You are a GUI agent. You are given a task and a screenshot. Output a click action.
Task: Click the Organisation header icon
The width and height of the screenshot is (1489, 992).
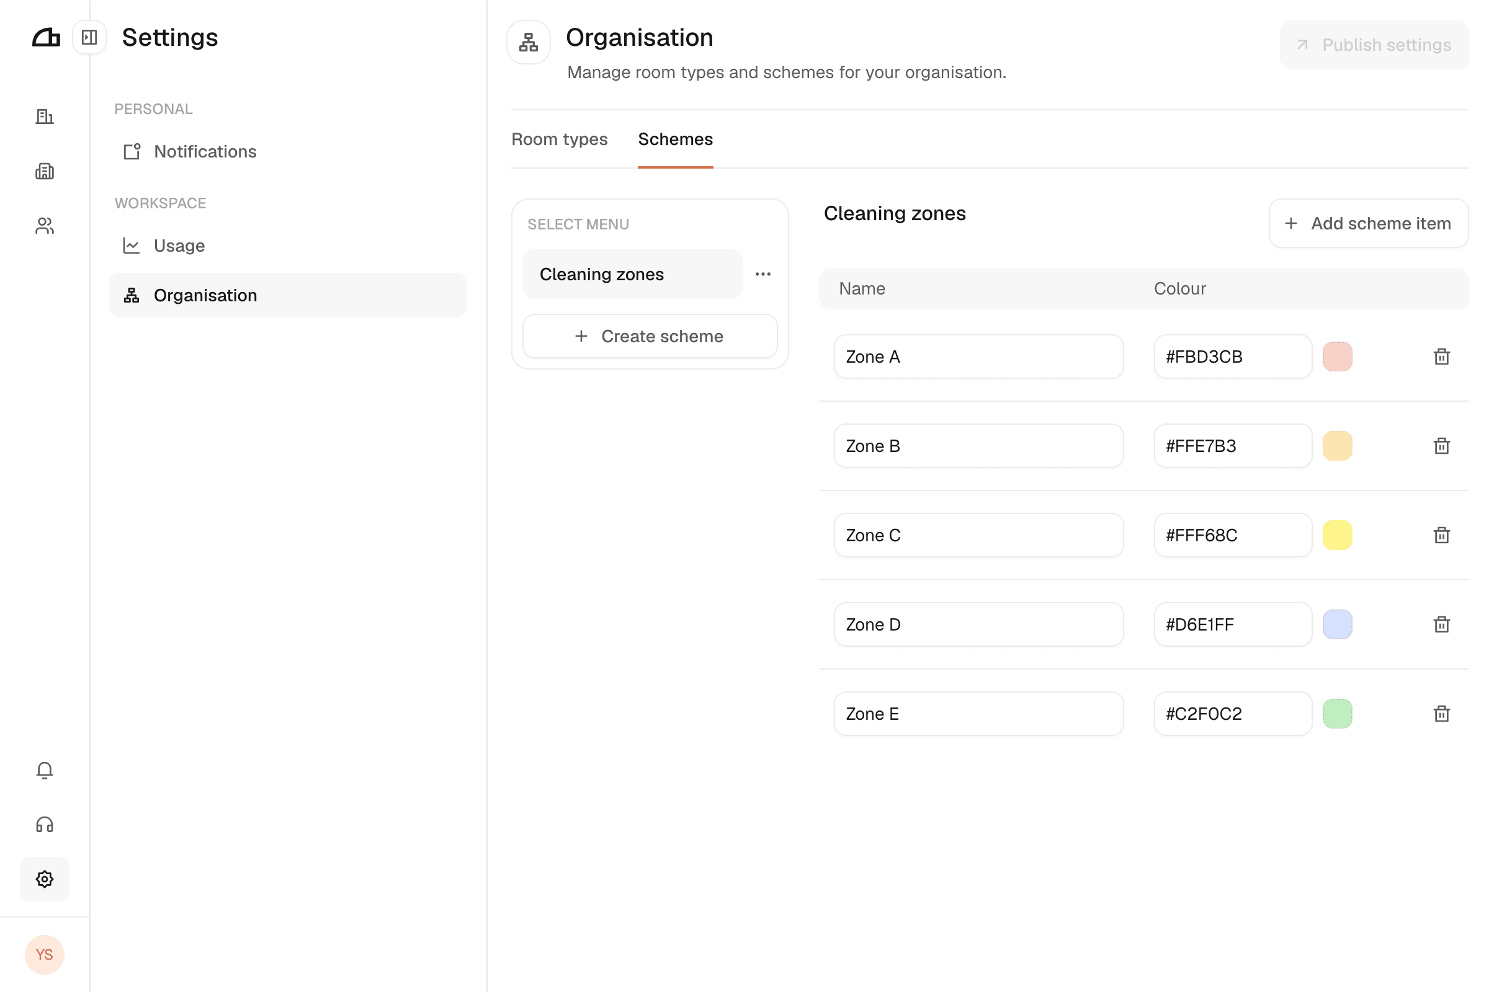[x=529, y=42]
